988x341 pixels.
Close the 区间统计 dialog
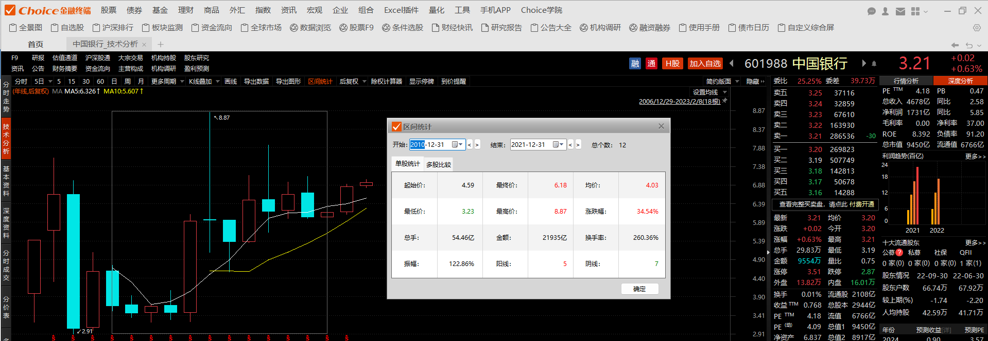tap(661, 126)
